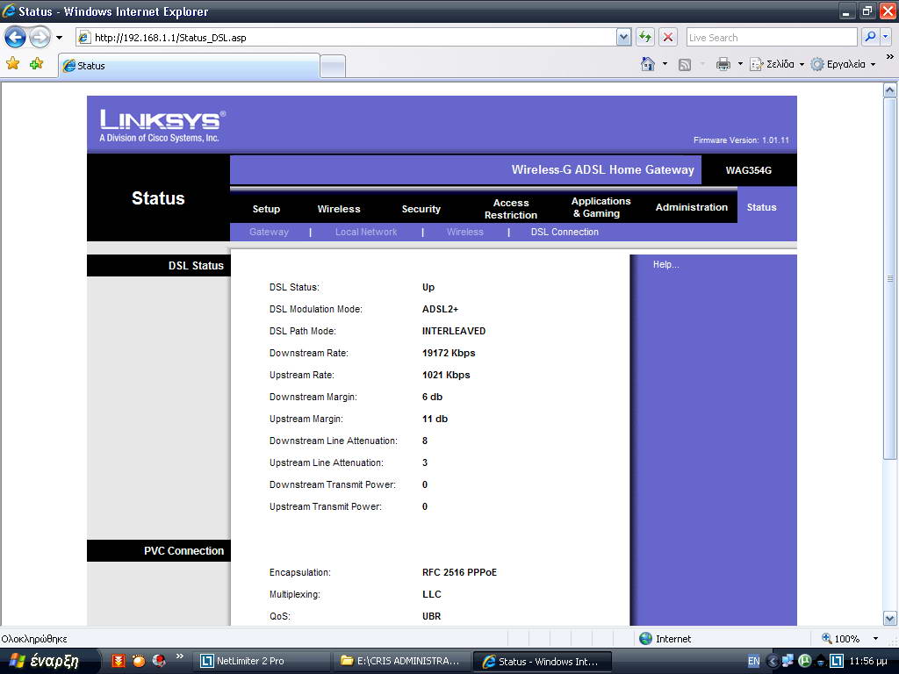Open the search options dropdown arrow

[x=886, y=38]
